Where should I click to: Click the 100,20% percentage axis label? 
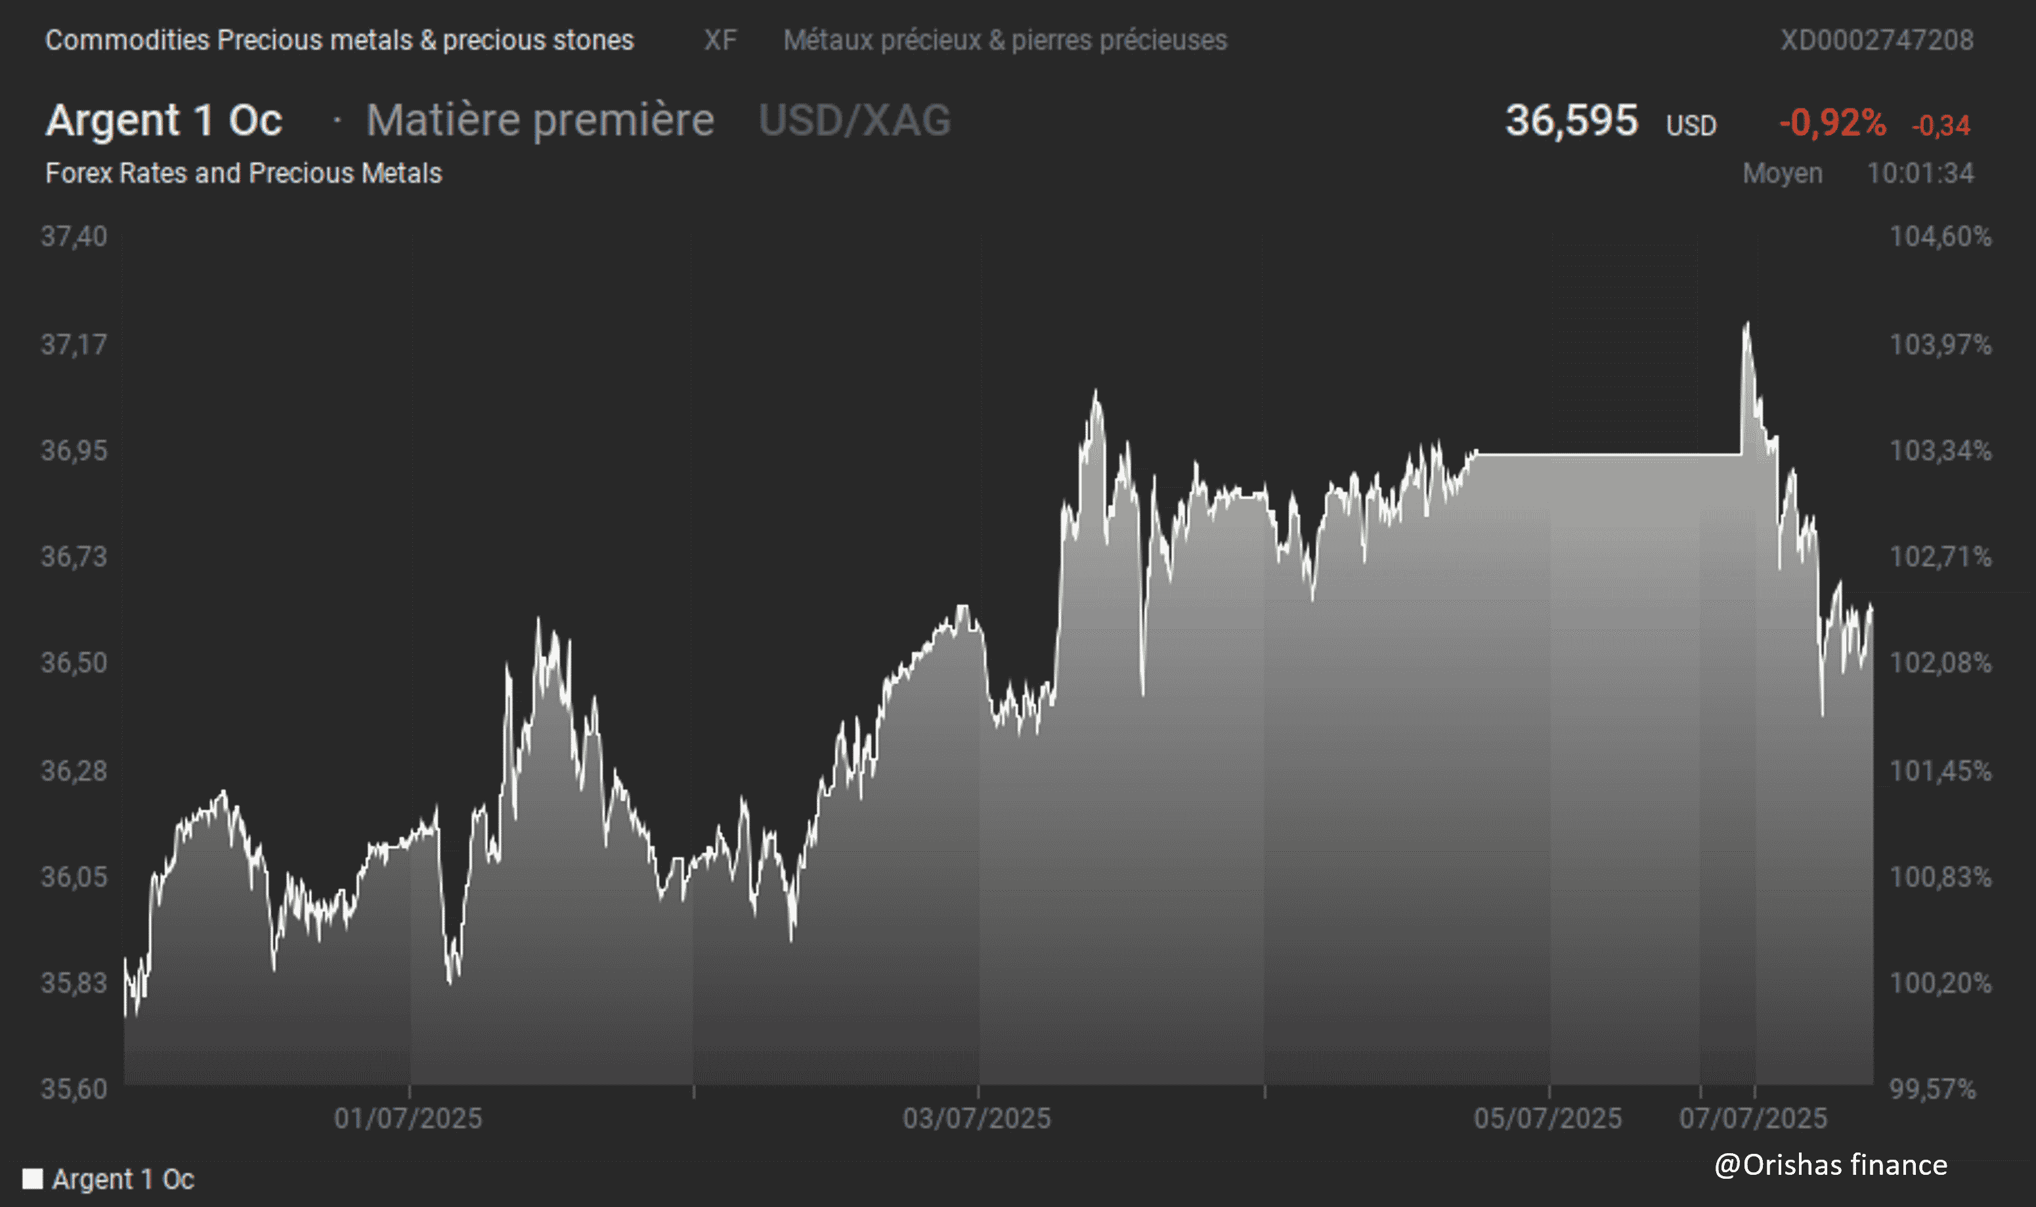[x=1941, y=983]
